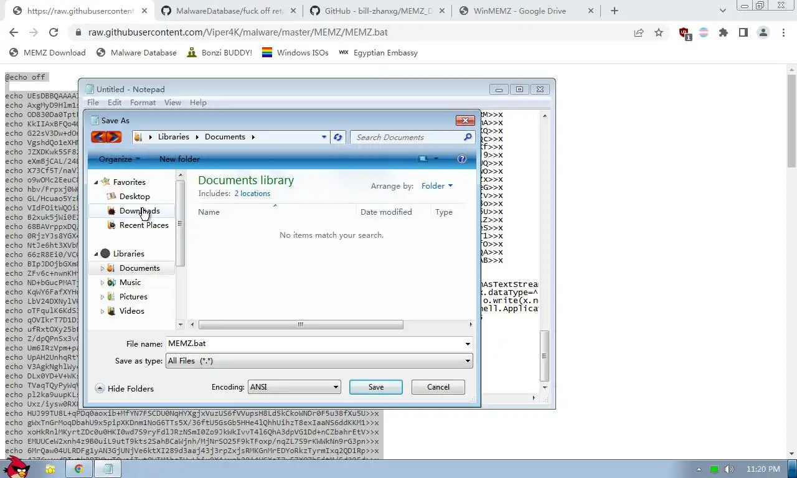The height and width of the screenshot is (478, 797).
Task: Go back in Chrome
Action: [14, 32]
